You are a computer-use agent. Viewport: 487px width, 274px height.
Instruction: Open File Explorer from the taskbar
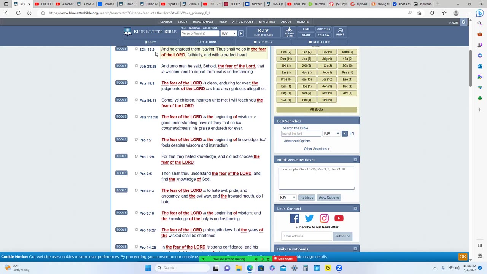click(x=239, y=268)
